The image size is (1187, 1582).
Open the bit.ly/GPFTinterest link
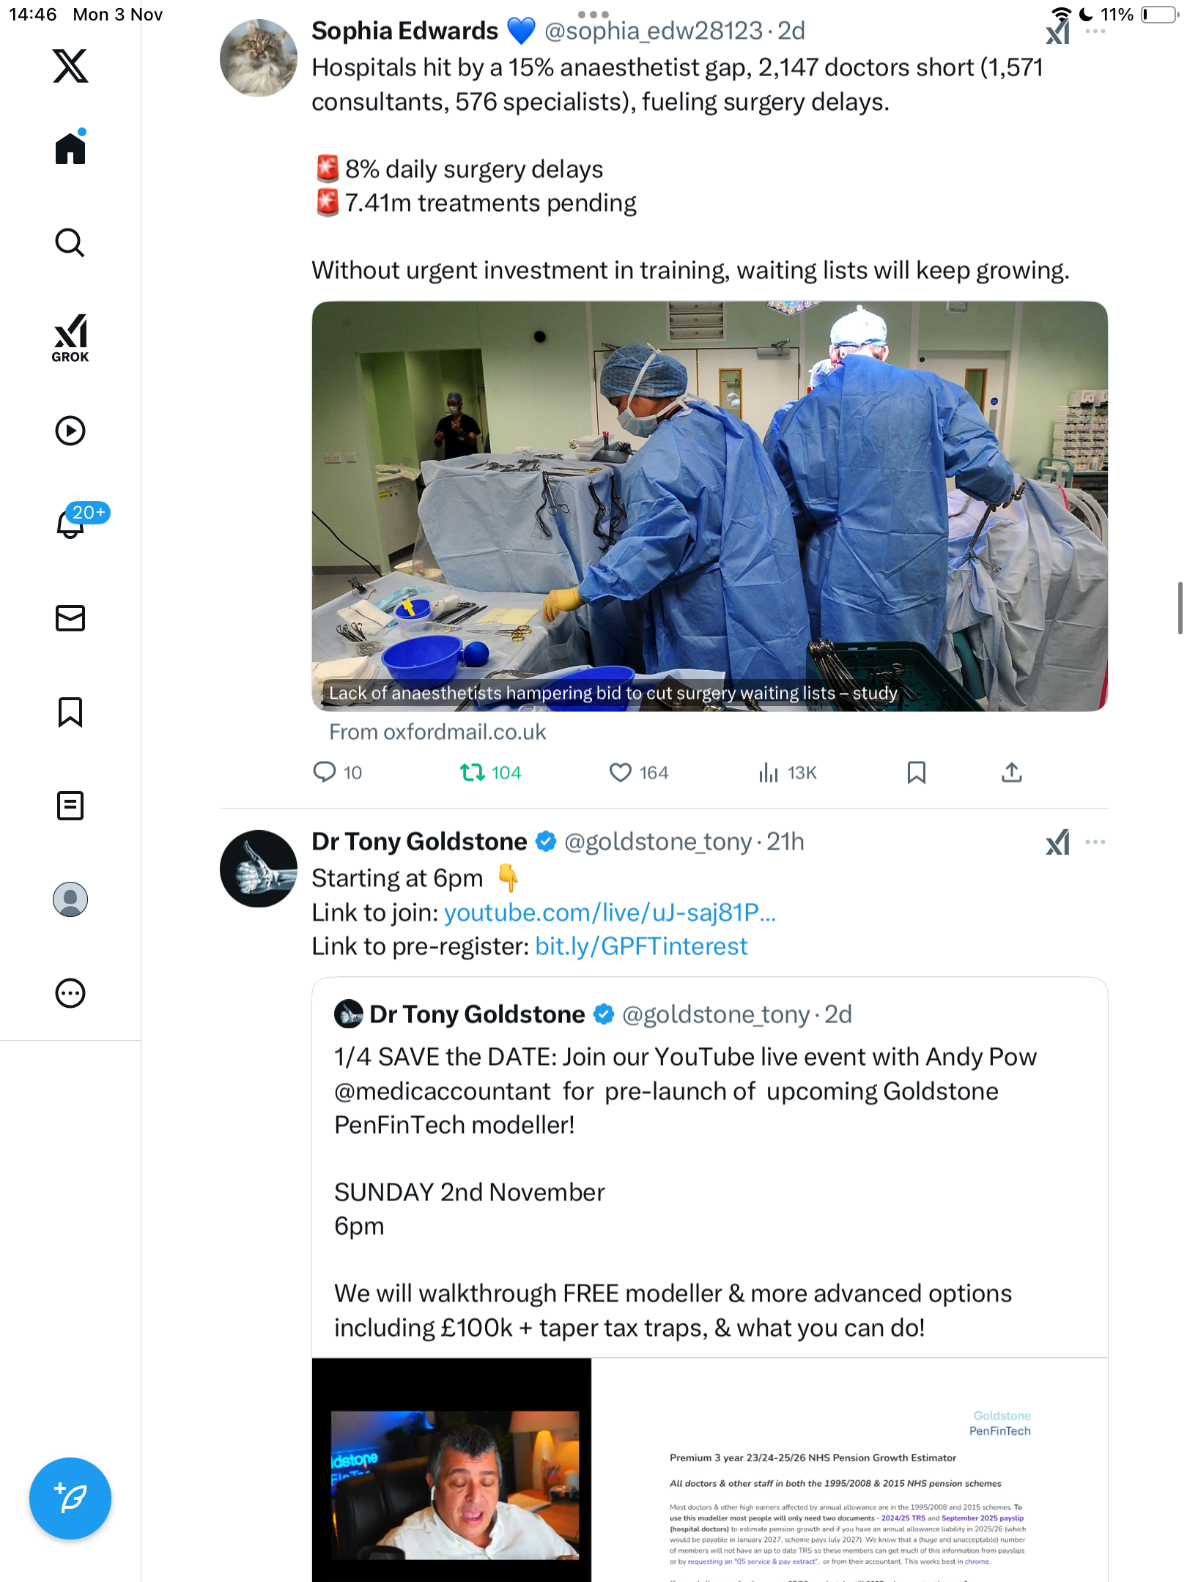[641, 946]
